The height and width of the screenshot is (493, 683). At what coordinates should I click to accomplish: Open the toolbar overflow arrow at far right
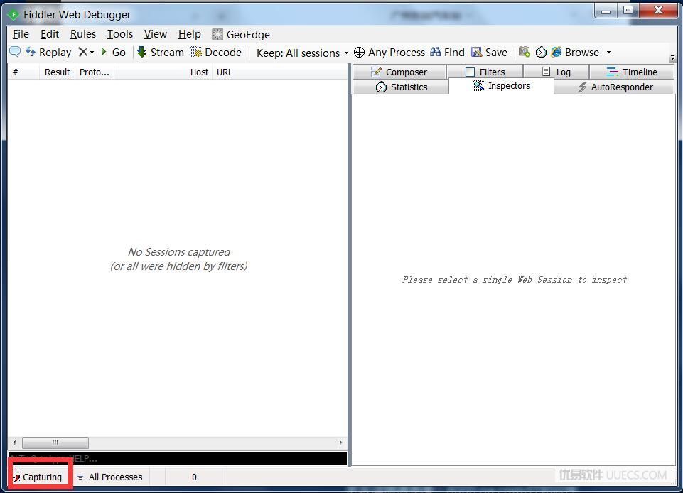(x=672, y=58)
